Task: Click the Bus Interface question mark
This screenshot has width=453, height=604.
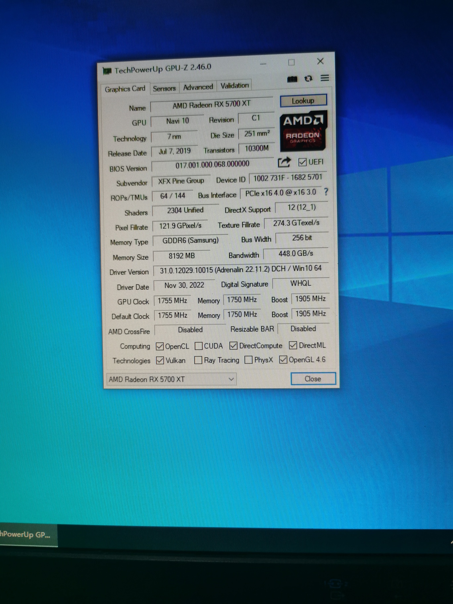Action: point(326,192)
